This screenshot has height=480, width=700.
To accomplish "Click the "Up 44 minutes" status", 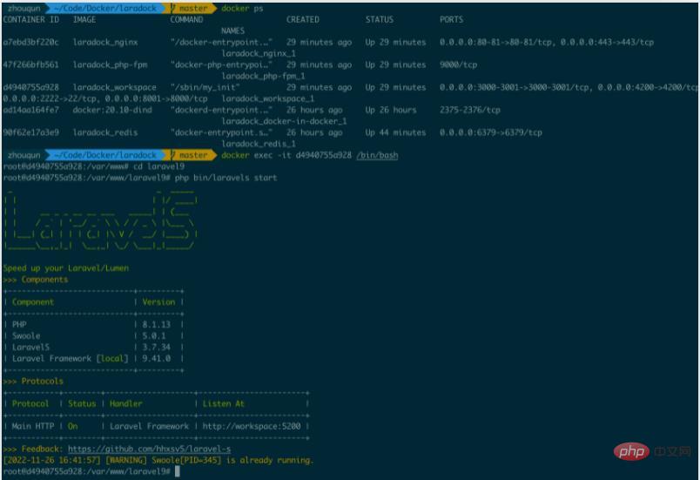I will [x=395, y=132].
